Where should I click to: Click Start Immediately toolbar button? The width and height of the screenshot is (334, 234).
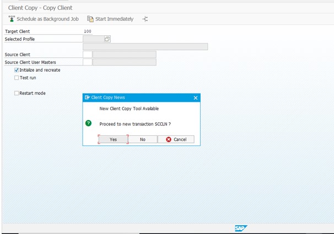(x=110, y=19)
